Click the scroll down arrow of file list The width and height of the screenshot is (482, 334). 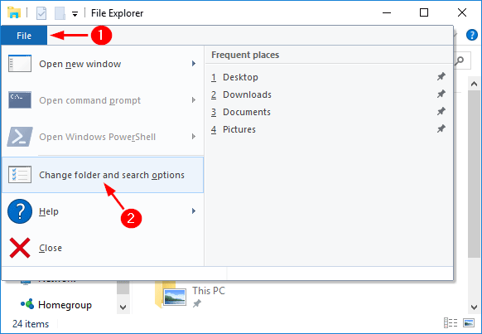474,307
